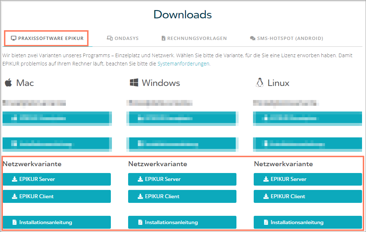Click the Linux heading text

pos(278,83)
